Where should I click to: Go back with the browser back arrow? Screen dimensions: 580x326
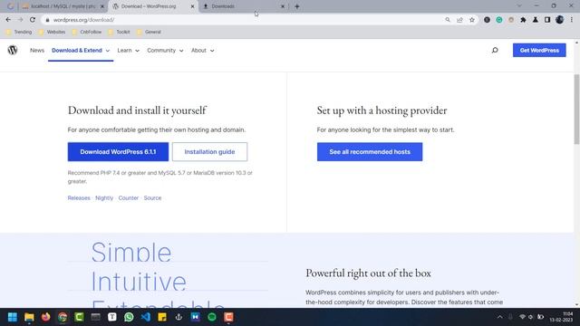(x=8, y=20)
